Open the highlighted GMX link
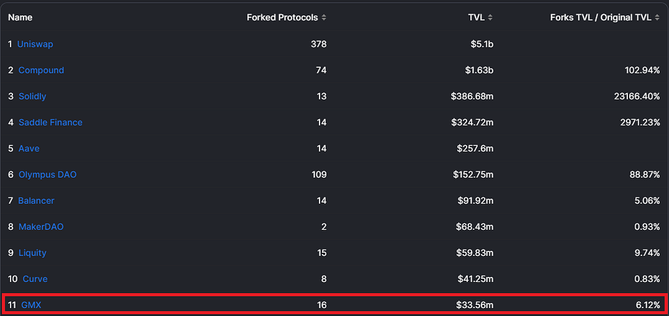This screenshot has height=316, width=669. (x=31, y=305)
